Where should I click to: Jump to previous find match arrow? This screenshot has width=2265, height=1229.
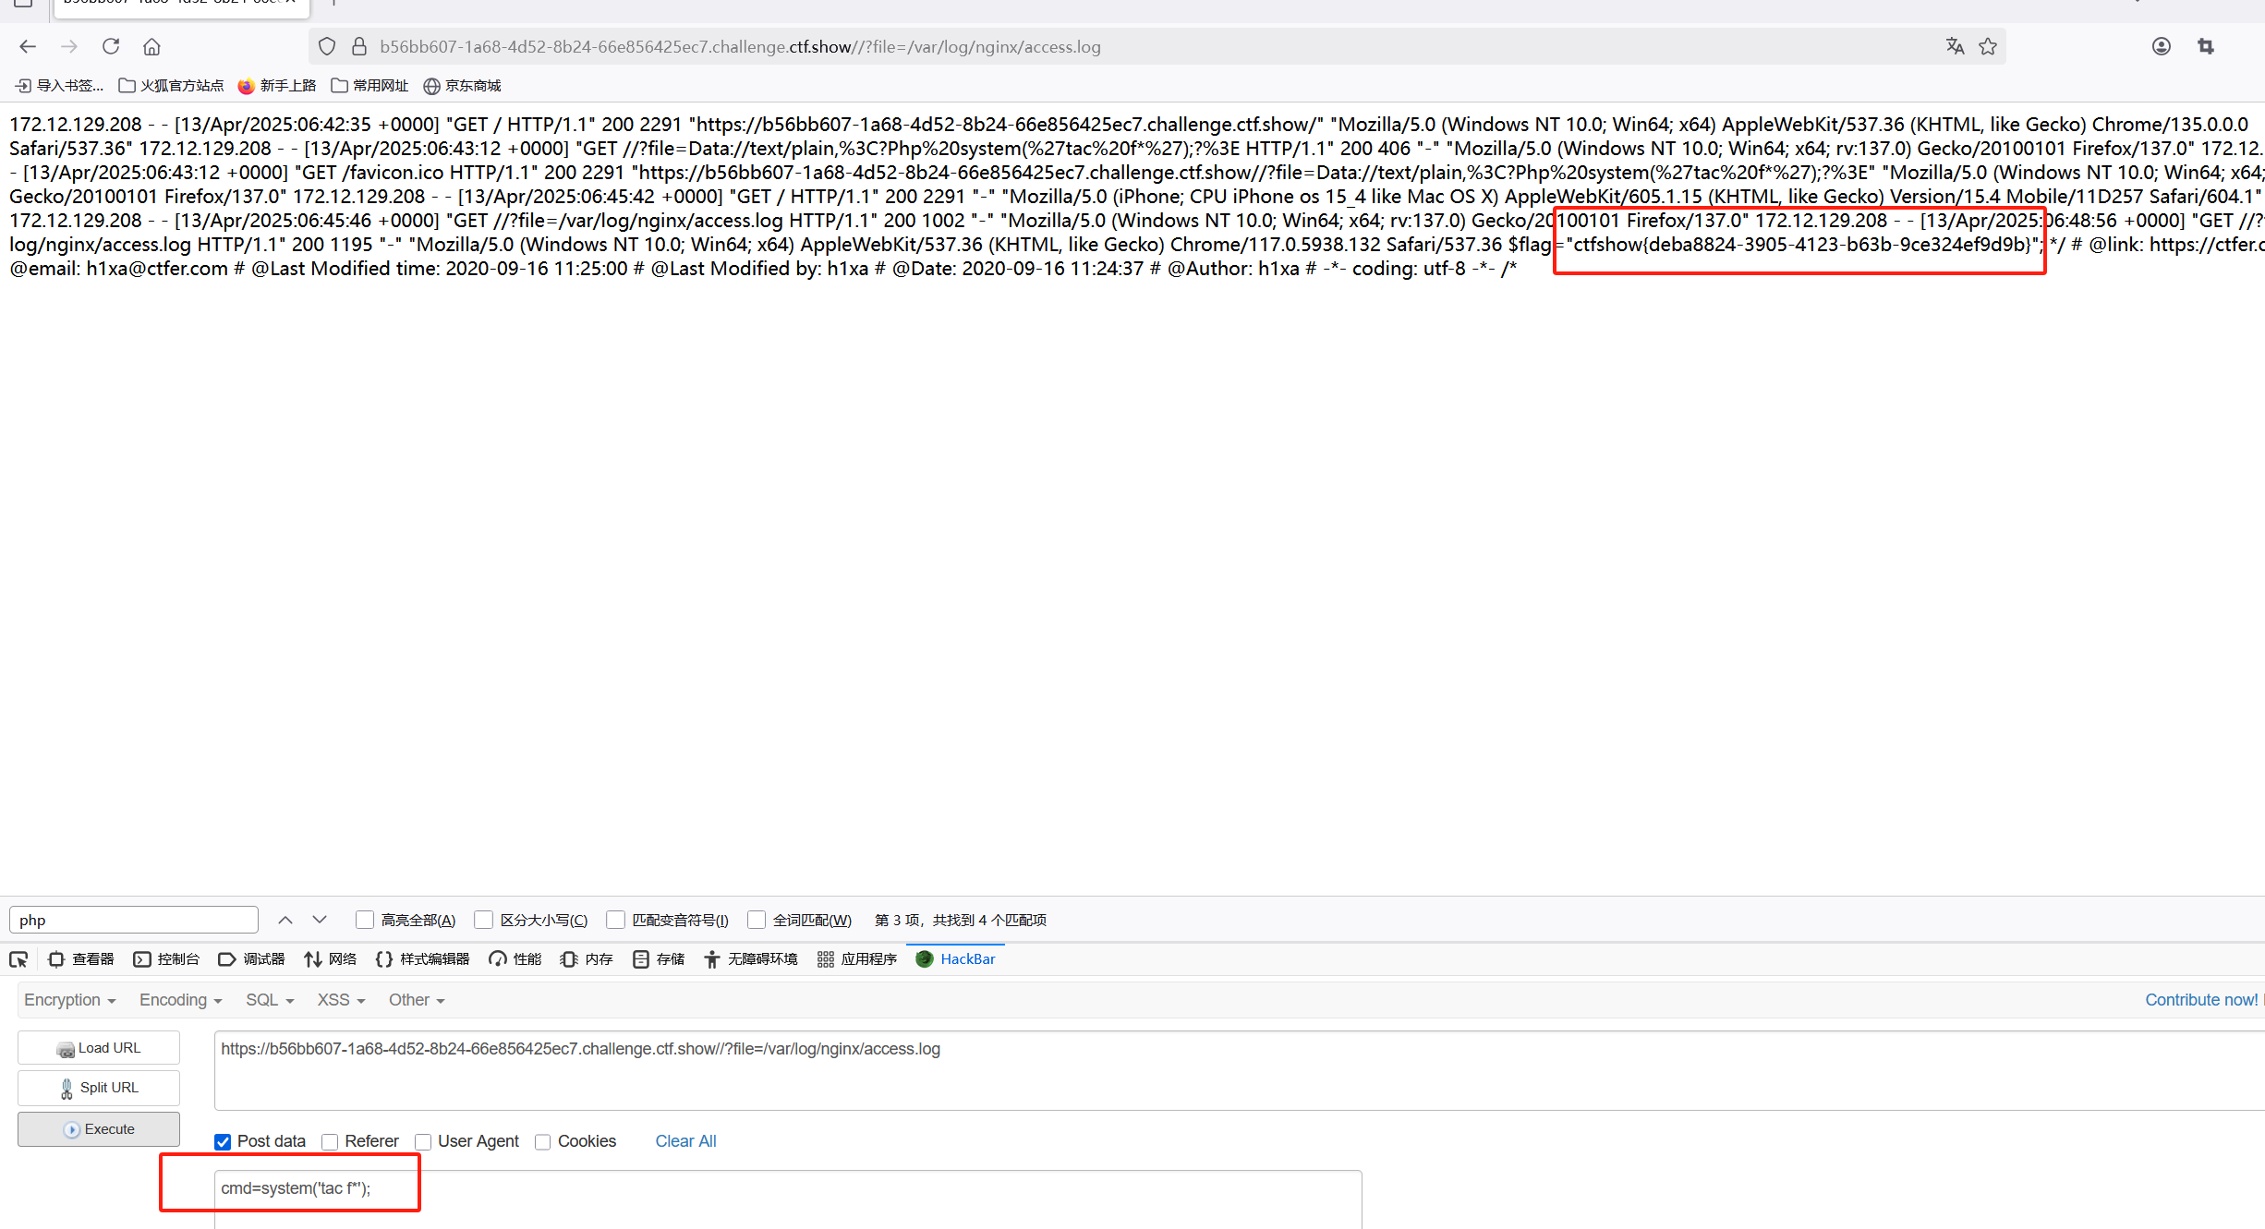click(x=285, y=920)
